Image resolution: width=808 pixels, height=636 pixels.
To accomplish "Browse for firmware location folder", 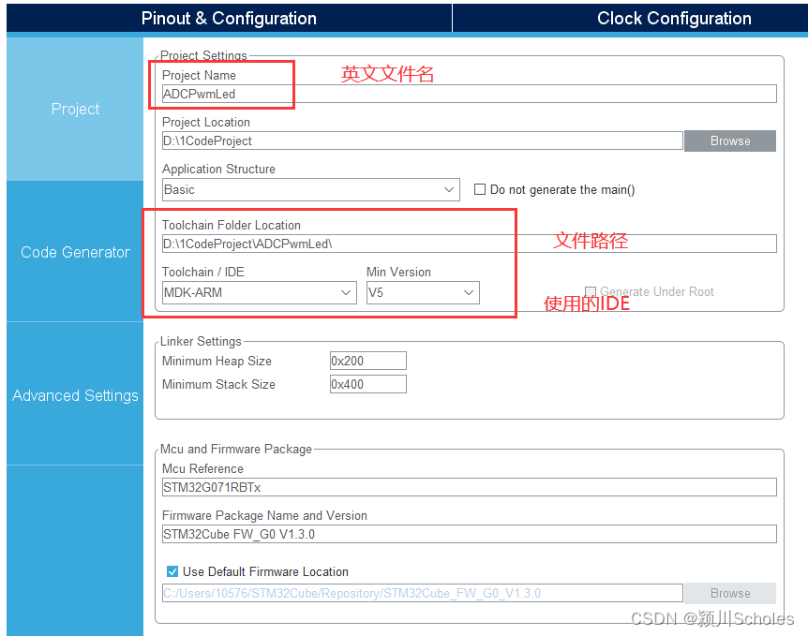I will point(729,593).
